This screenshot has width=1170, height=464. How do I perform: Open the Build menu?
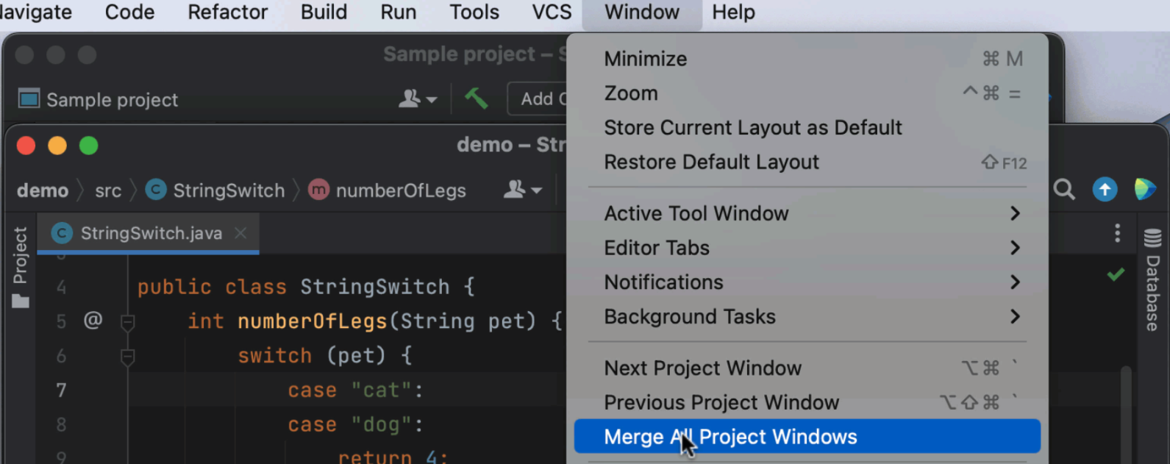tap(324, 13)
